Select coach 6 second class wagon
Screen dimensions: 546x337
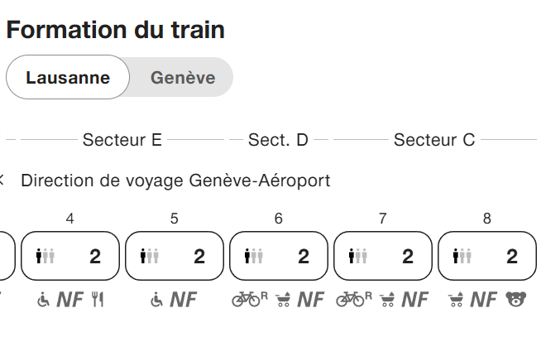click(279, 257)
